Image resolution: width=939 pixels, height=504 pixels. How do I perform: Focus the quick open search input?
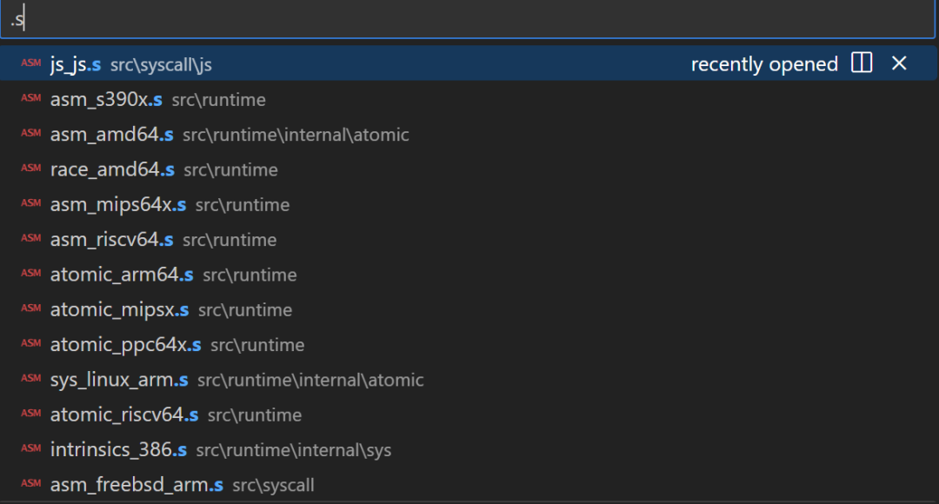tap(468, 19)
